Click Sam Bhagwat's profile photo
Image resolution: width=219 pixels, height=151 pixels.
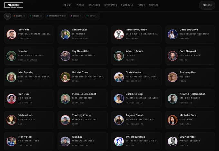pyautogui.click(x=173, y=56)
